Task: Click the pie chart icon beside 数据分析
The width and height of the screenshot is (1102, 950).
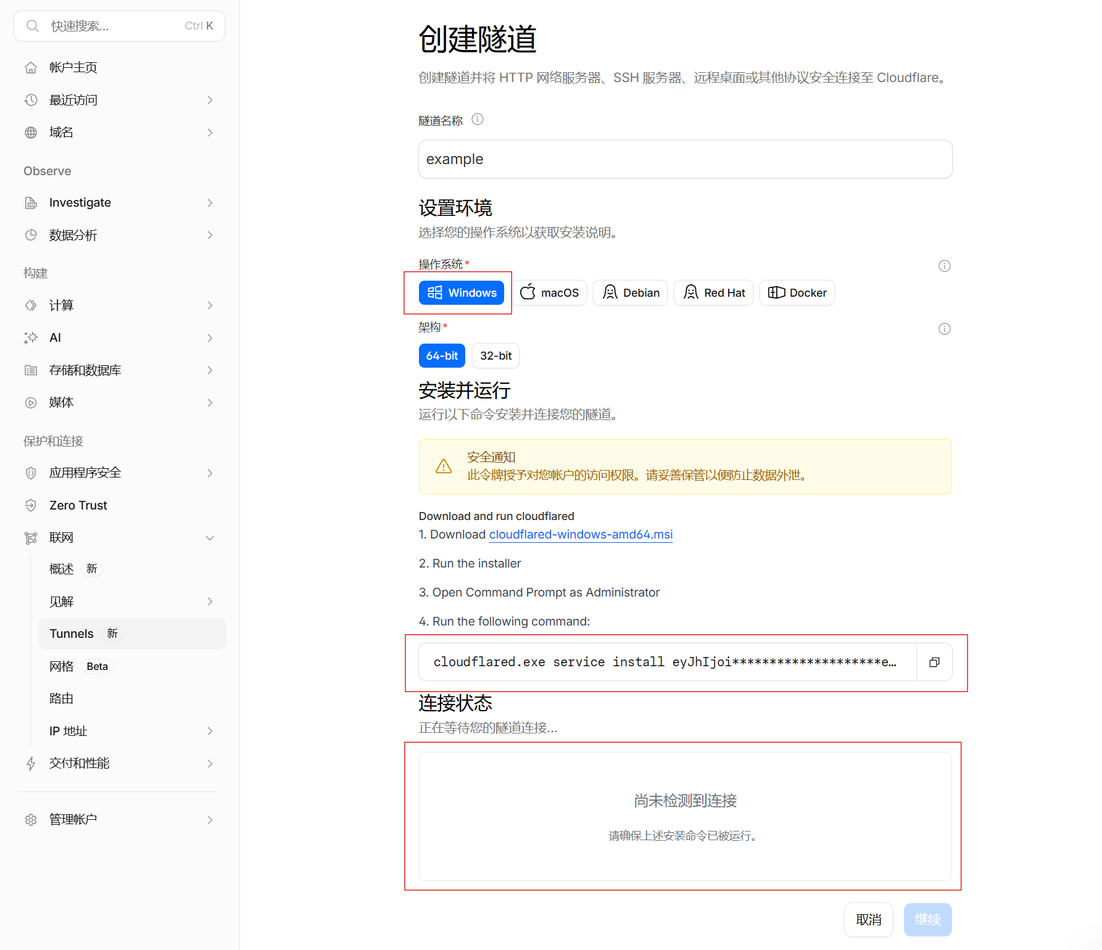Action: [x=31, y=235]
